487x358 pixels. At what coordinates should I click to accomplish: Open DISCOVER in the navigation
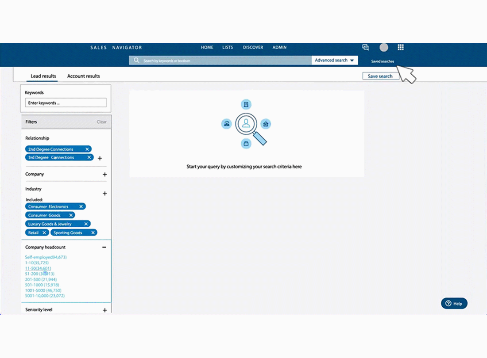[253, 47]
